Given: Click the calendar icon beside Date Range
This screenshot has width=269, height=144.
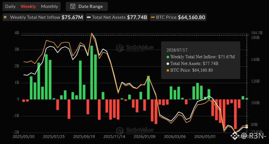Looking at the screenshot, I should [x=73, y=6].
